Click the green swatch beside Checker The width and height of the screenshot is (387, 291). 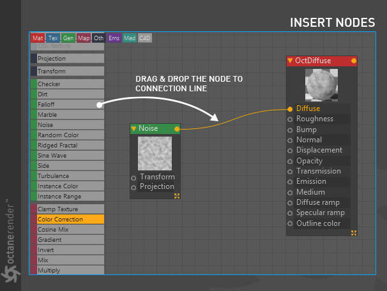click(34, 84)
